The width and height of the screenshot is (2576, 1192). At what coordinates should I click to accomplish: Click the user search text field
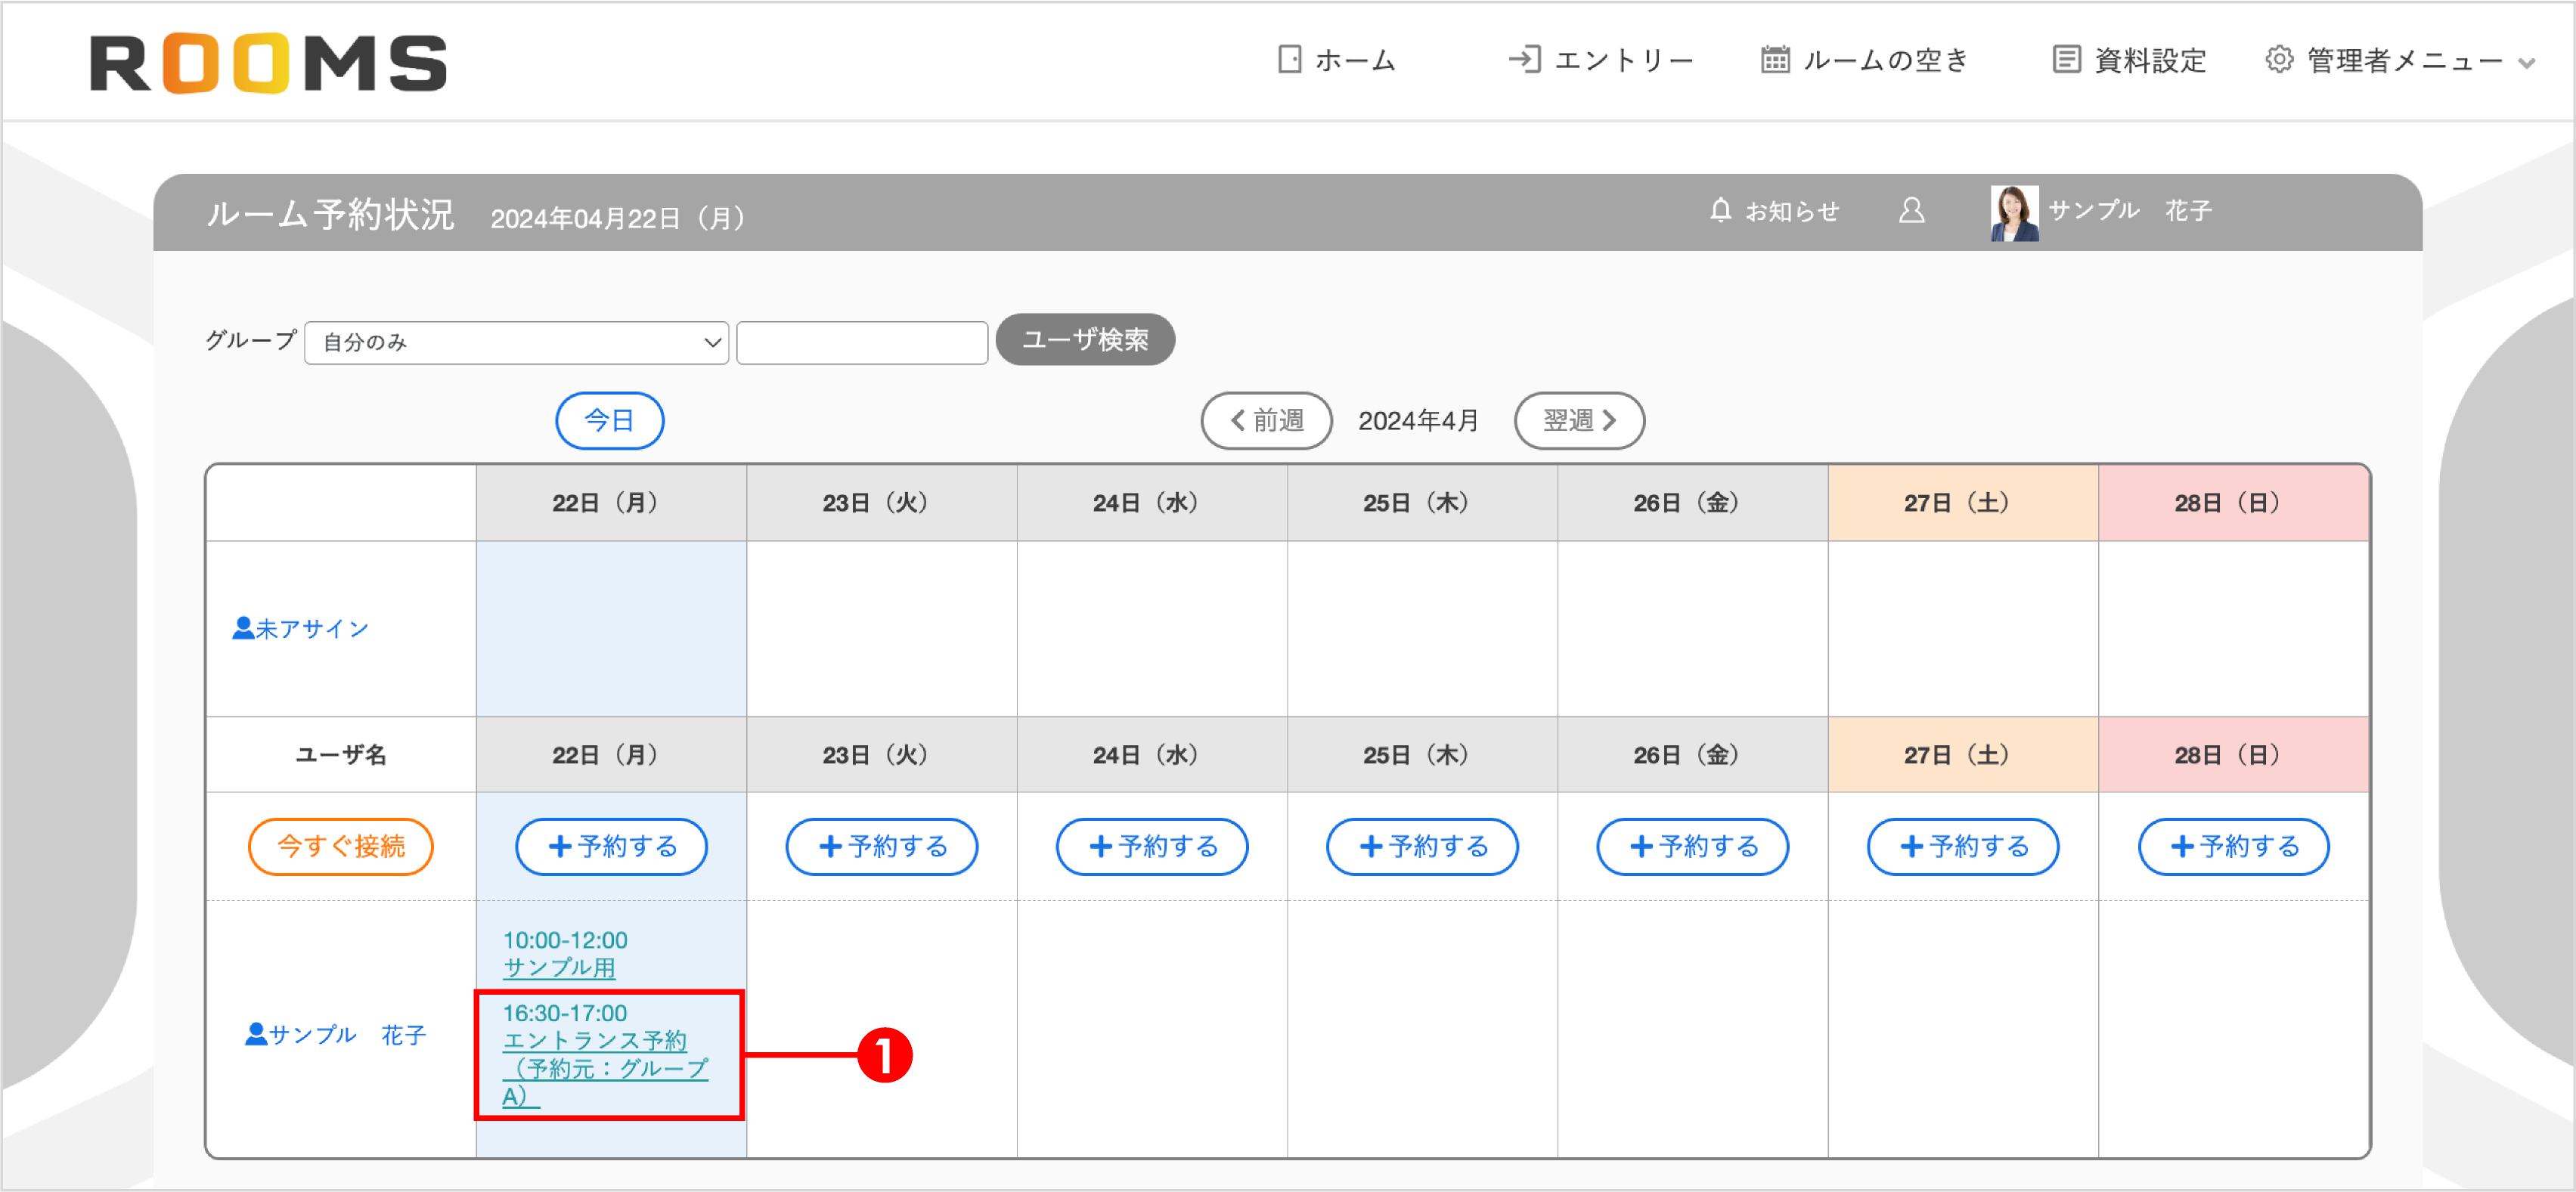862,342
